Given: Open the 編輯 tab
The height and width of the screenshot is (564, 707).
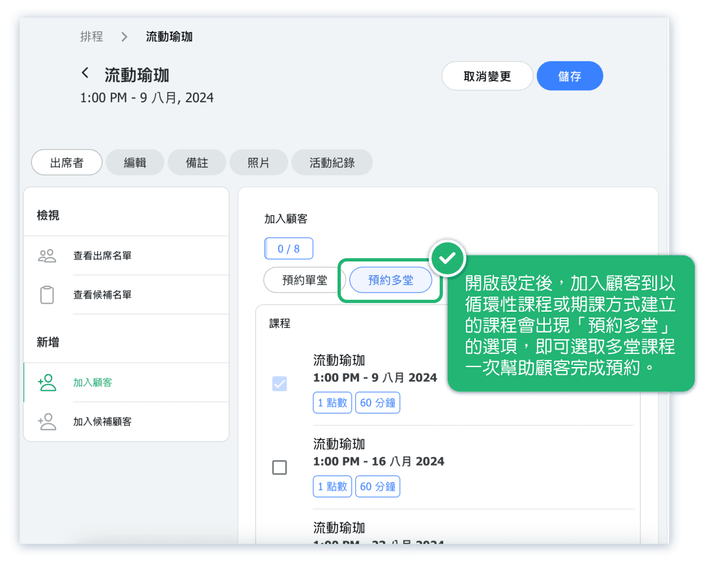Looking at the screenshot, I should (135, 163).
